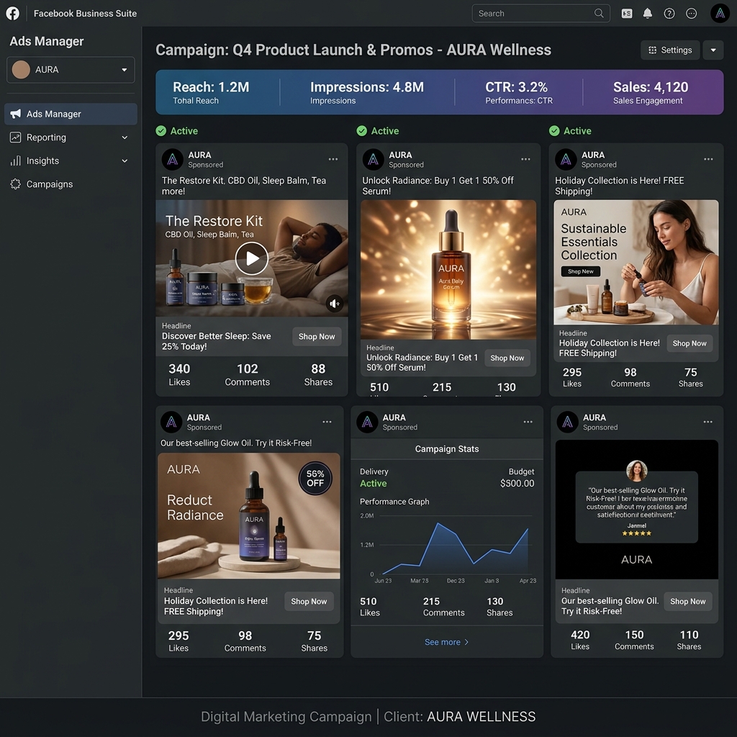Image resolution: width=737 pixels, height=737 pixels.
Task: Expand the Reporting menu chevron
Action: [125, 137]
